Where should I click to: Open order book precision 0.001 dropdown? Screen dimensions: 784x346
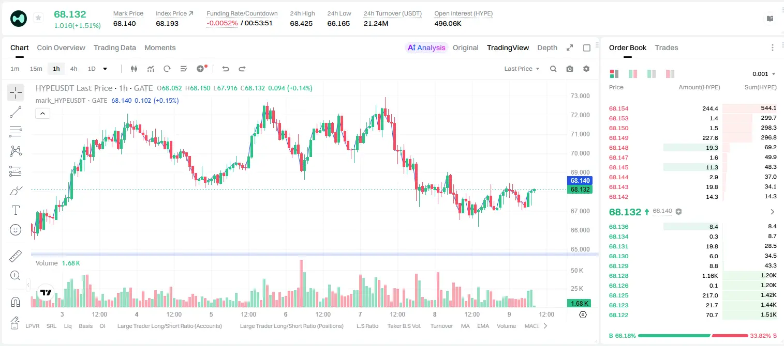(x=764, y=74)
